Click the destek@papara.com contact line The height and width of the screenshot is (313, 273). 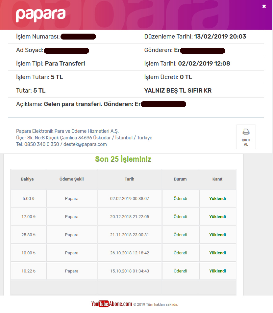coord(62,144)
